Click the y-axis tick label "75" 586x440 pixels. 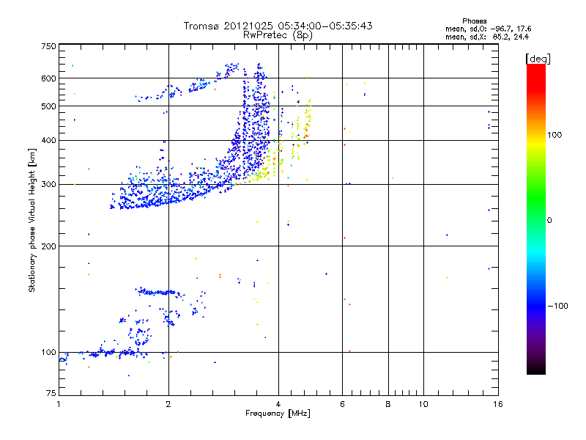51,393
